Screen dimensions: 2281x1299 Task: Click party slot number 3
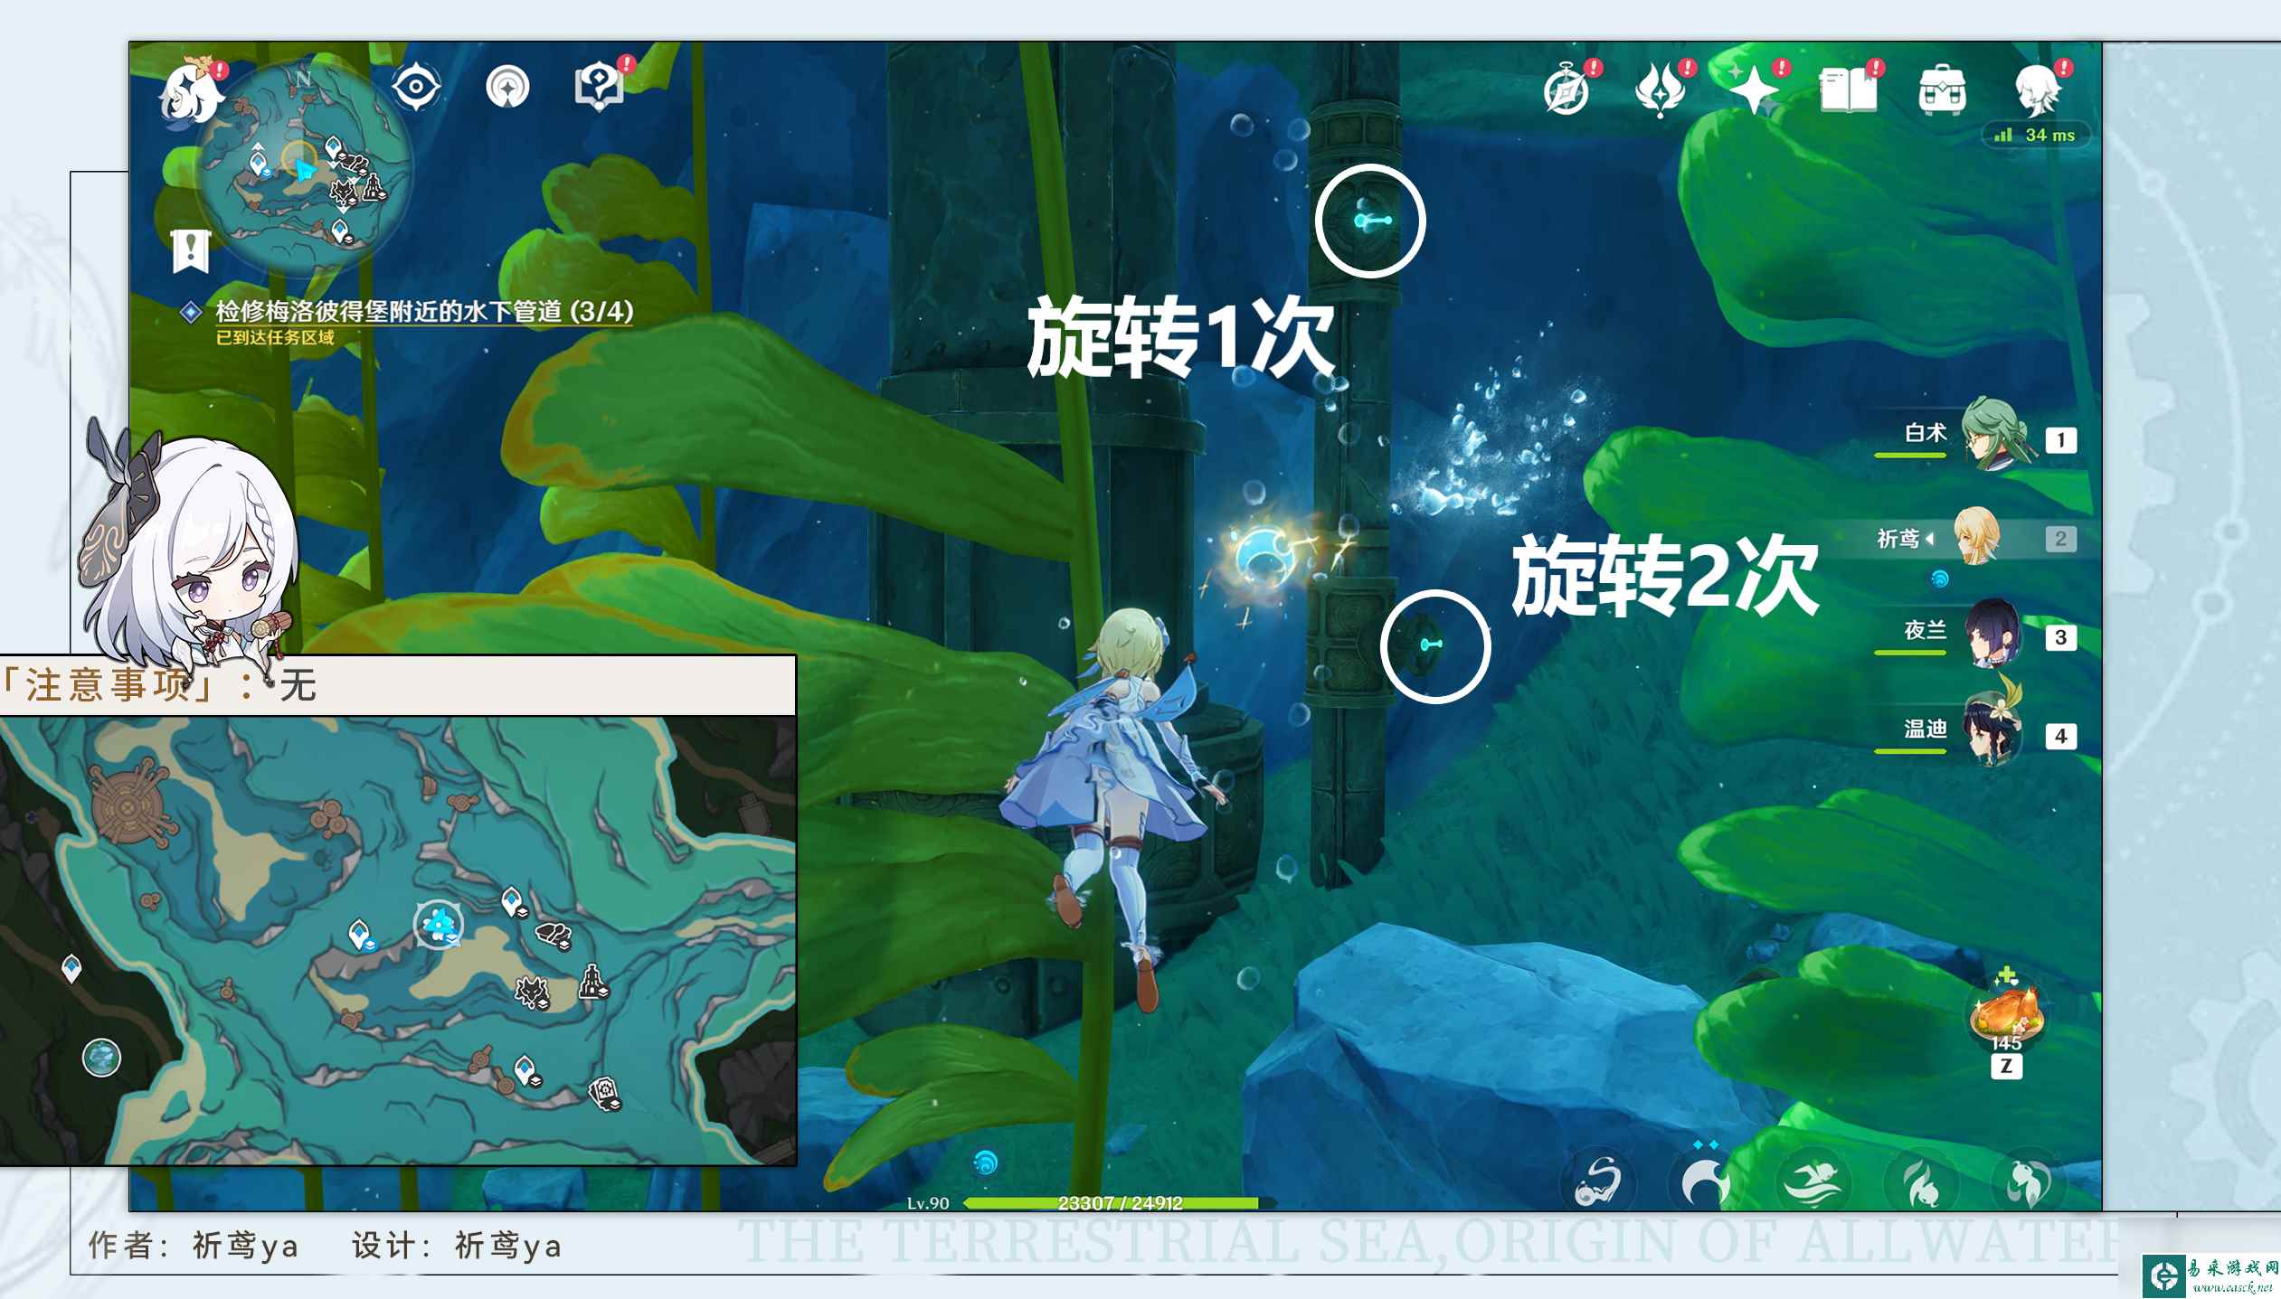pos(2060,637)
